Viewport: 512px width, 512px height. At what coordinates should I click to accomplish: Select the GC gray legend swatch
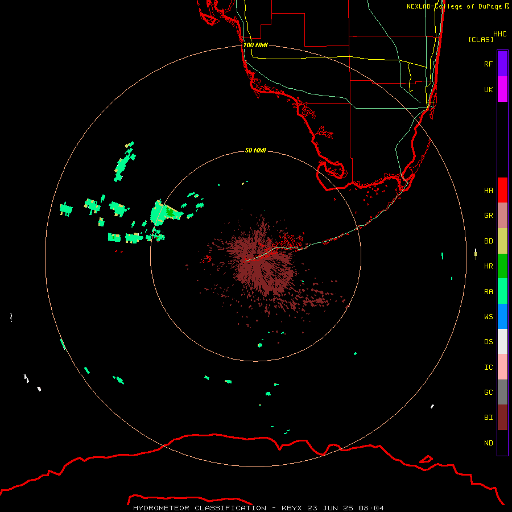(x=502, y=392)
